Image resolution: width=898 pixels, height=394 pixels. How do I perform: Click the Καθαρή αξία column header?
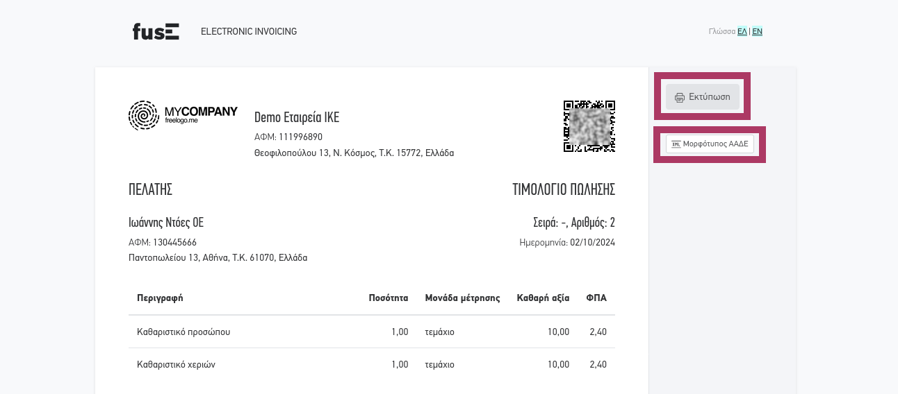[544, 298]
